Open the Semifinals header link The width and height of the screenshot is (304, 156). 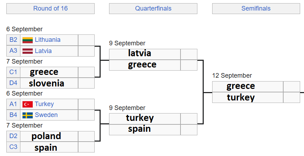[x=256, y=8]
